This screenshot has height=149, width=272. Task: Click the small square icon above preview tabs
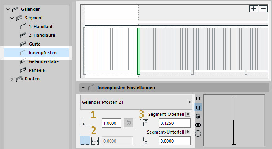198,99
